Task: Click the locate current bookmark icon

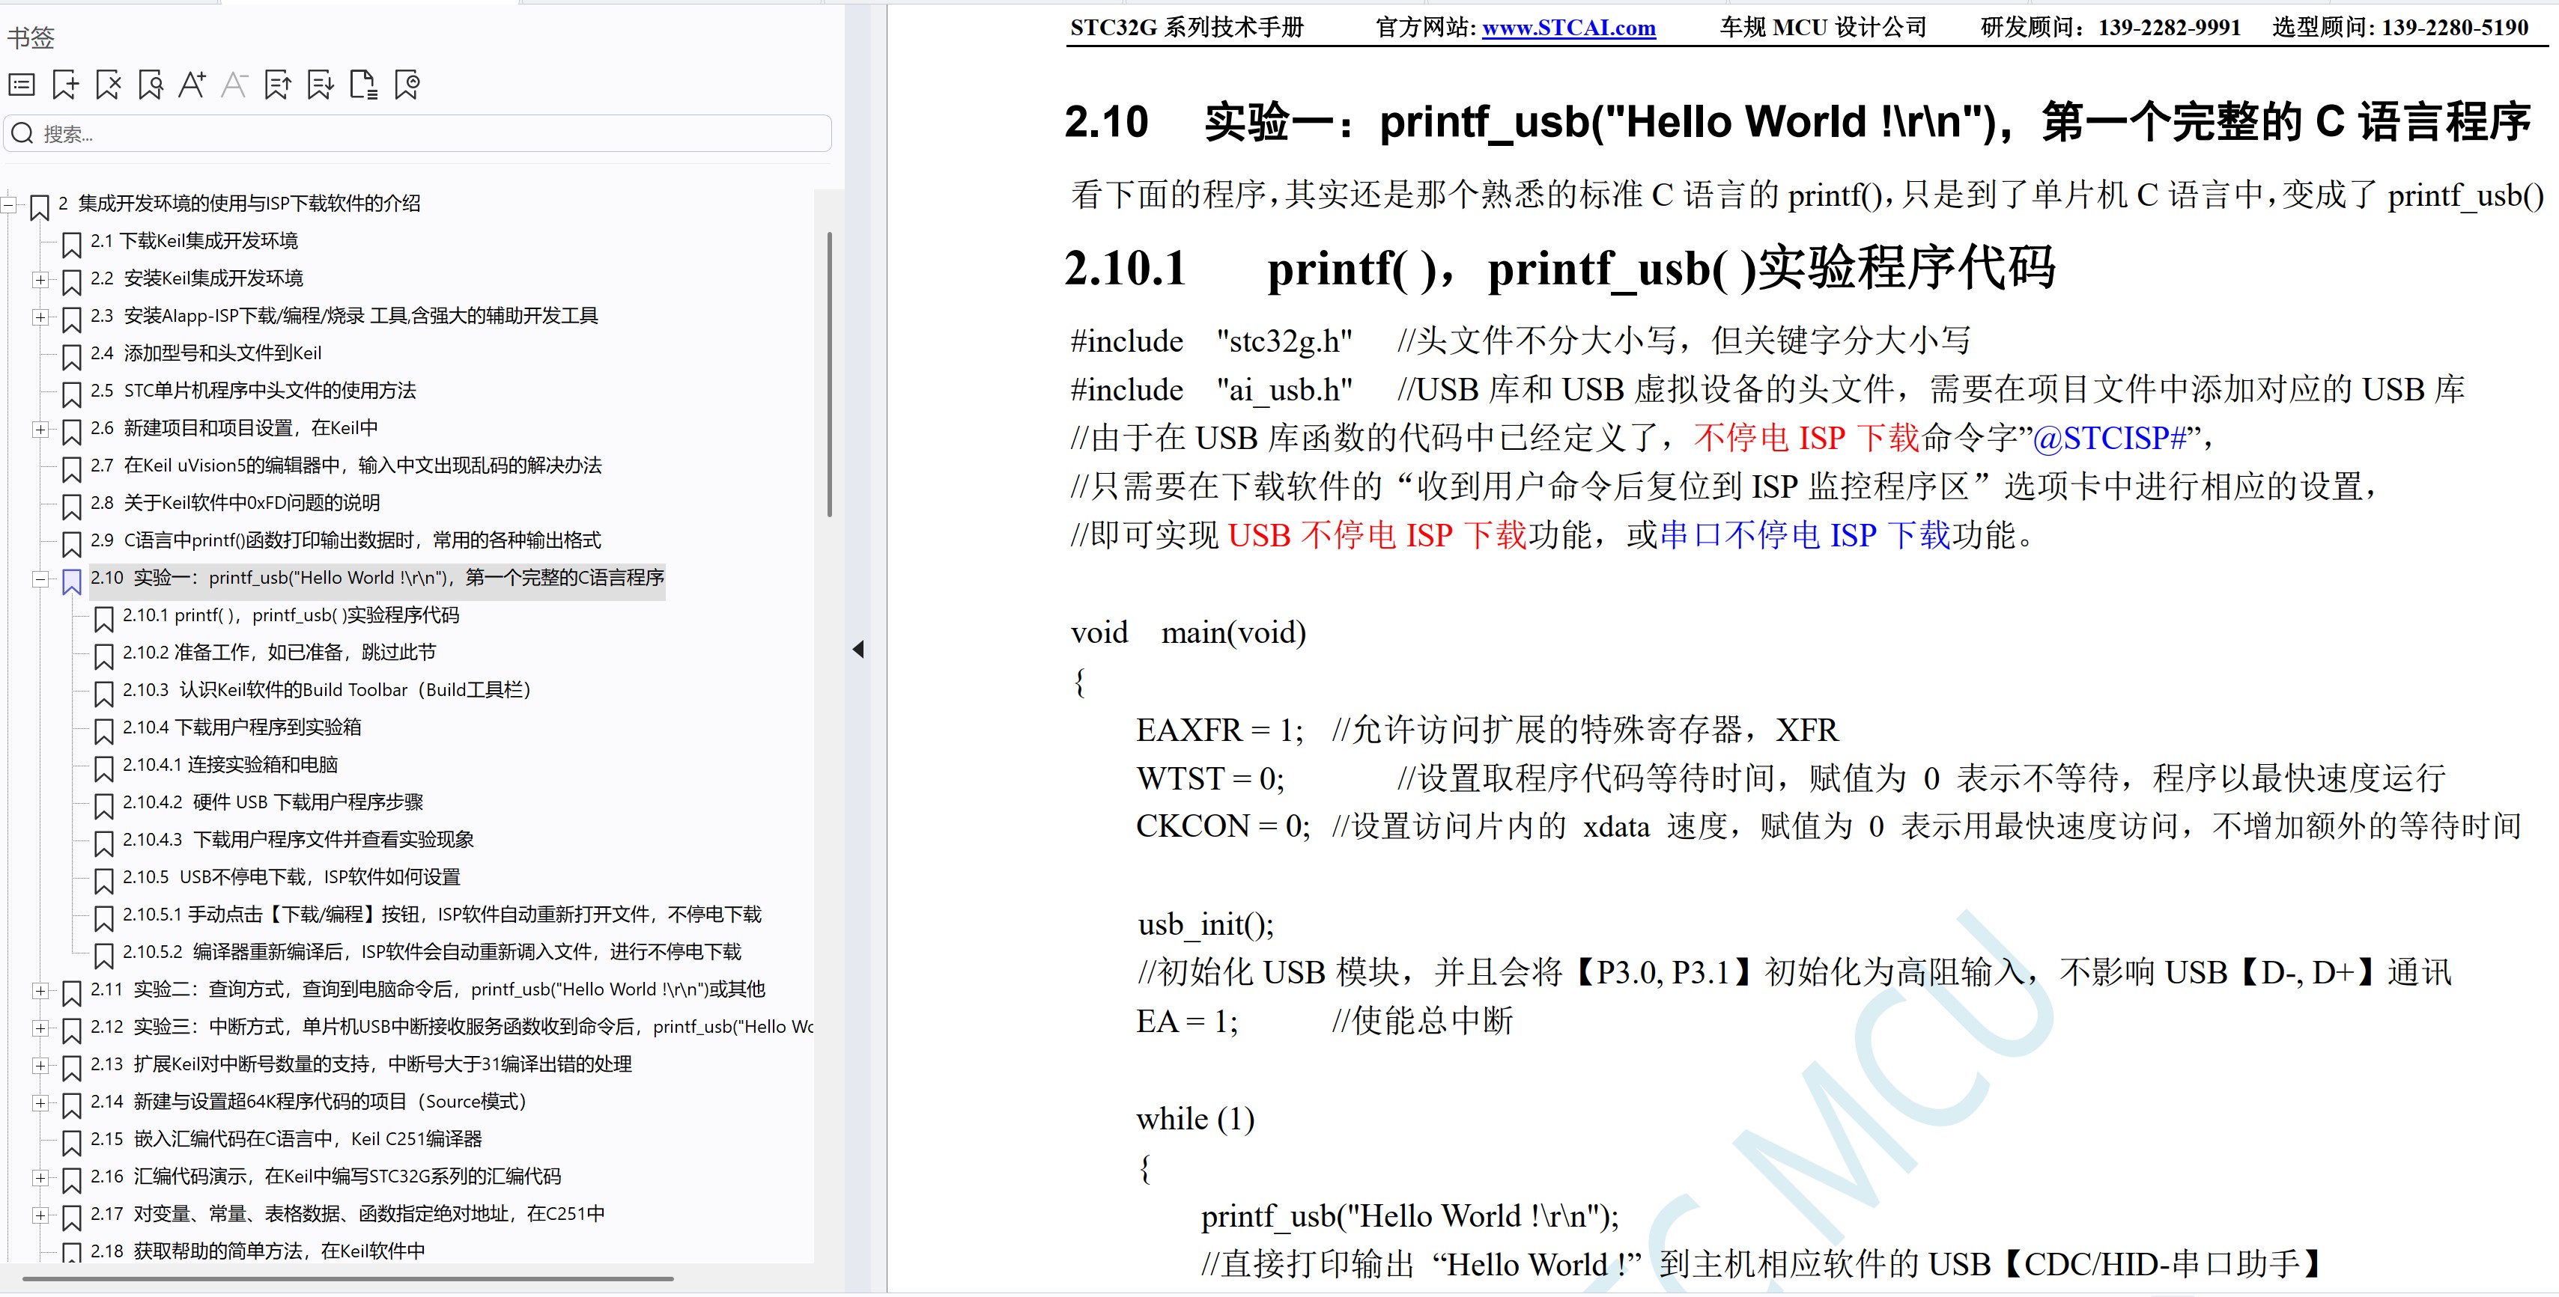Action: click(407, 85)
